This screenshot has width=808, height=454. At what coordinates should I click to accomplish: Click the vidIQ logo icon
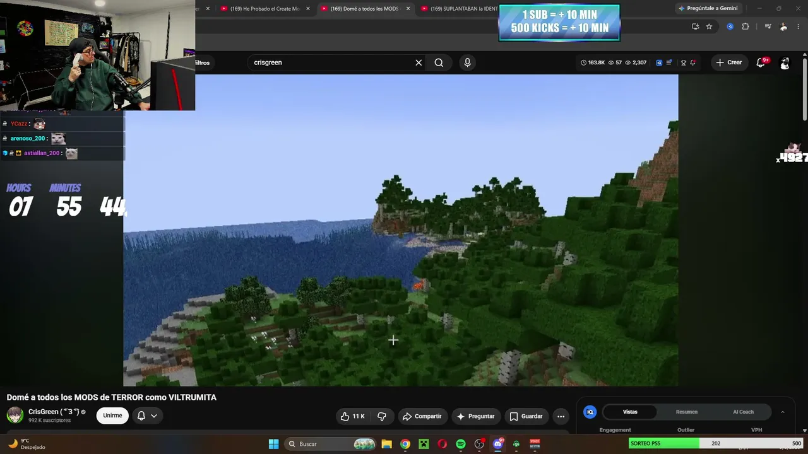pyautogui.click(x=590, y=412)
